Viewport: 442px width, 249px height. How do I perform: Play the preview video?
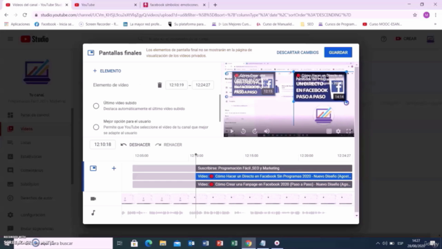point(232,131)
